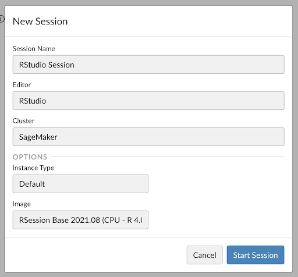Click empty space right of Instance Type dropdown

coord(217,184)
